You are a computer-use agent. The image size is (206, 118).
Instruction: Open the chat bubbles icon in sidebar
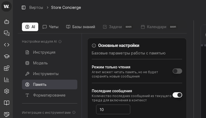[7, 33]
